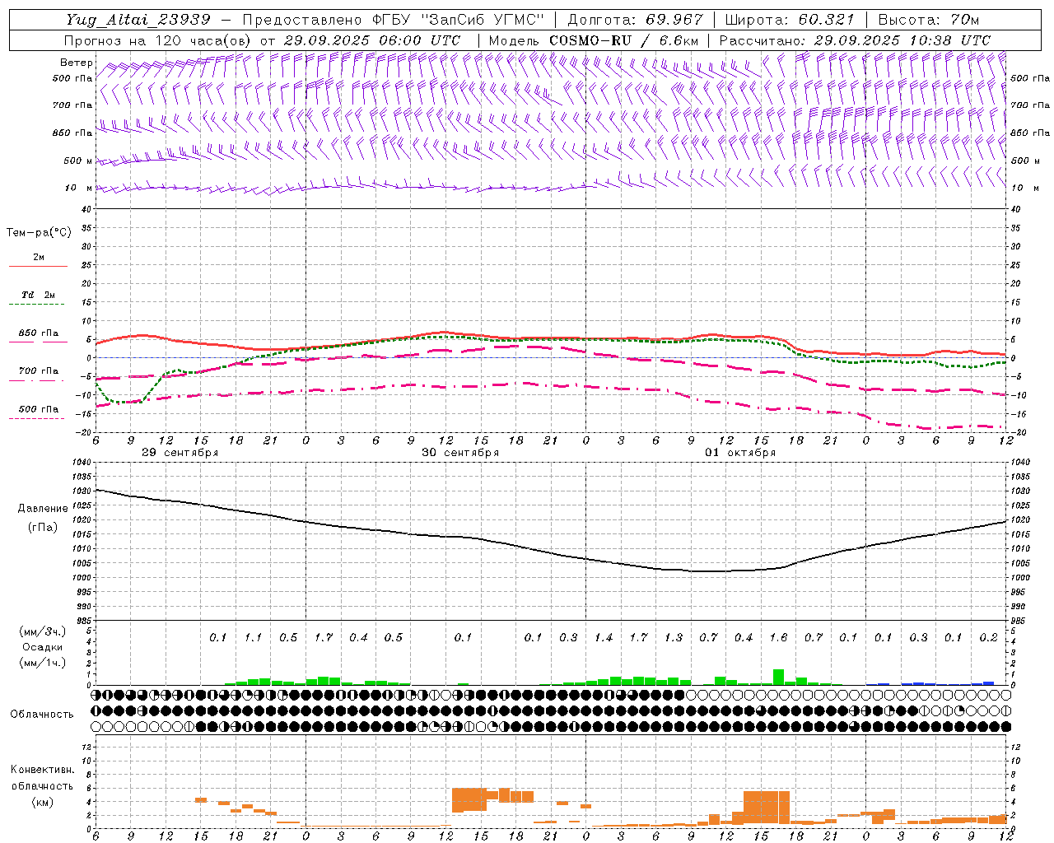The width and height of the screenshot is (1054, 843).
Task: Click the 1.1 precipitation total
Action: coord(253,638)
